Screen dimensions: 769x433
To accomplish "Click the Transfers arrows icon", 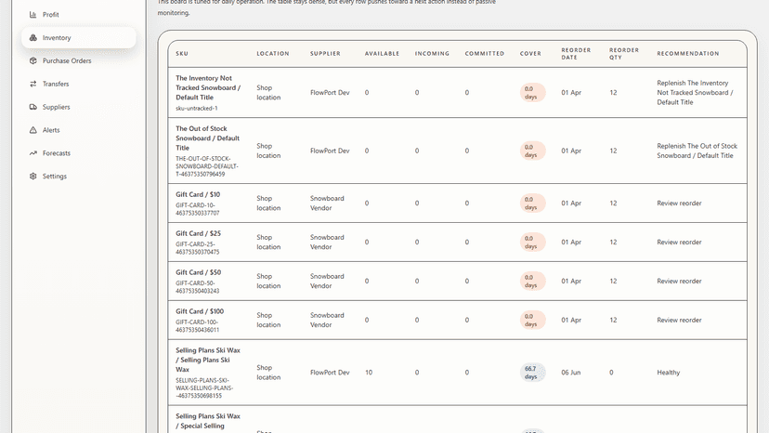I will [x=33, y=84].
